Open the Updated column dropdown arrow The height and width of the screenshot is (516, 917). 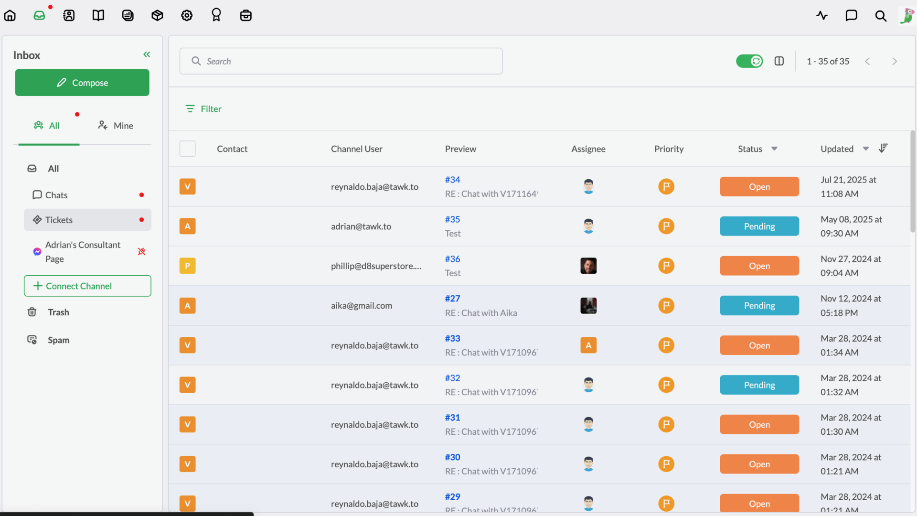865,149
